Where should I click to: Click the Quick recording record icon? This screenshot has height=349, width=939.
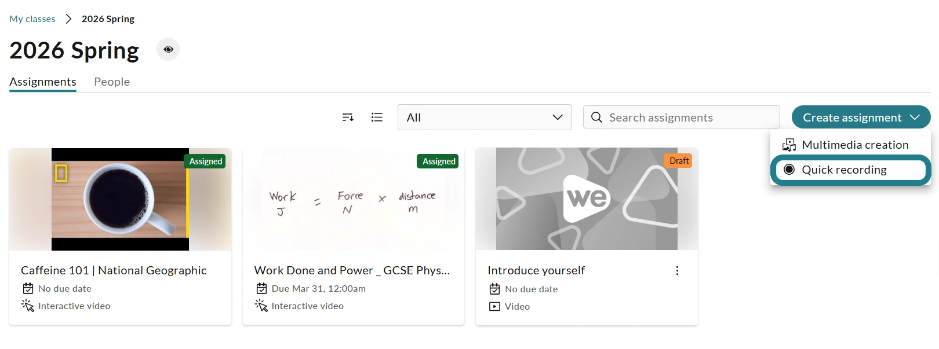[x=789, y=170]
